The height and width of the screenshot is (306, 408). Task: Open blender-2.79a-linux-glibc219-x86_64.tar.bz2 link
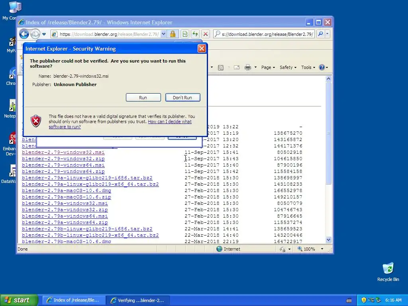90,184
